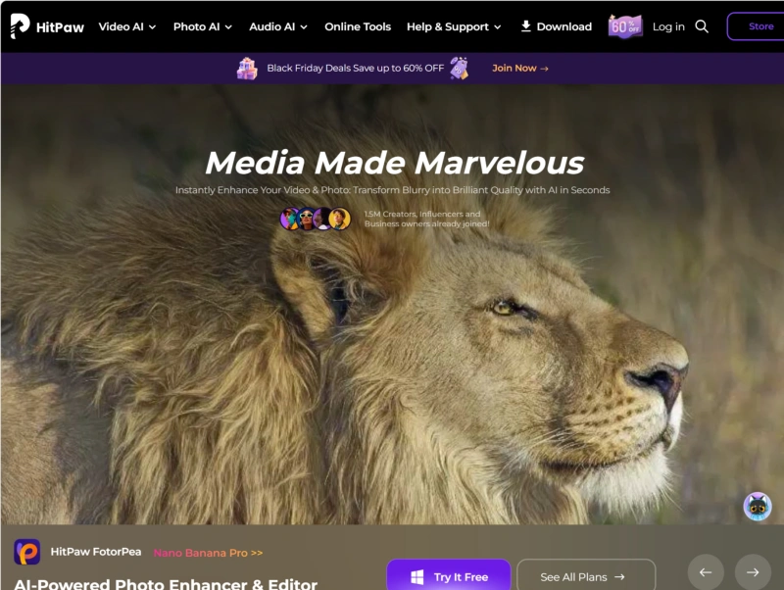This screenshot has width=784, height=590.
Task: Expand the Video AI dropdown menu
Action: tap(127, 26)
